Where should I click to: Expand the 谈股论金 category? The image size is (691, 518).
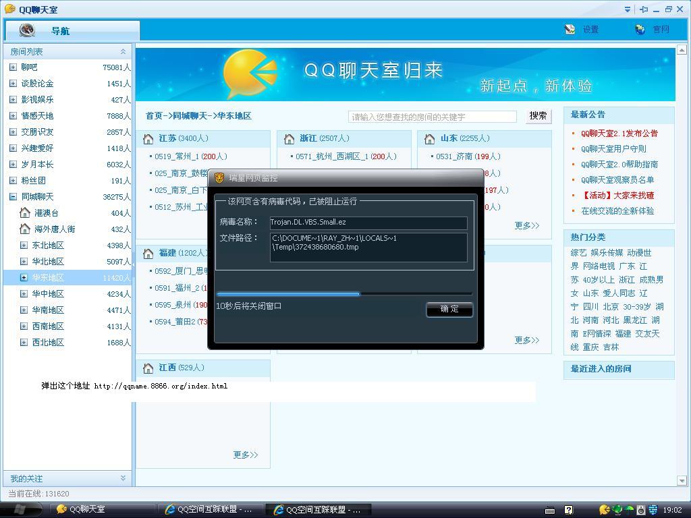pos(13,84)
